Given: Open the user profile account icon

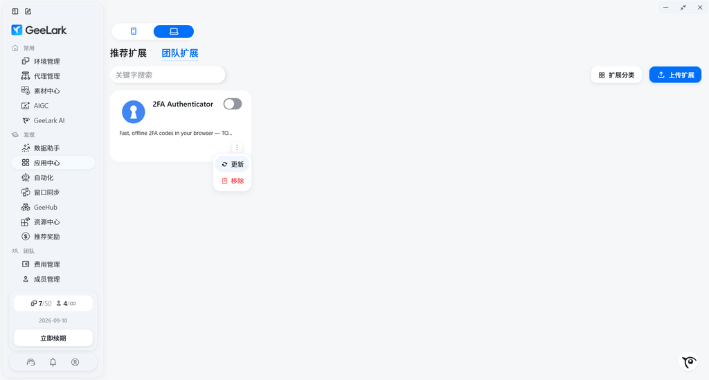Looking at the screenshot, I should [75, 362].
